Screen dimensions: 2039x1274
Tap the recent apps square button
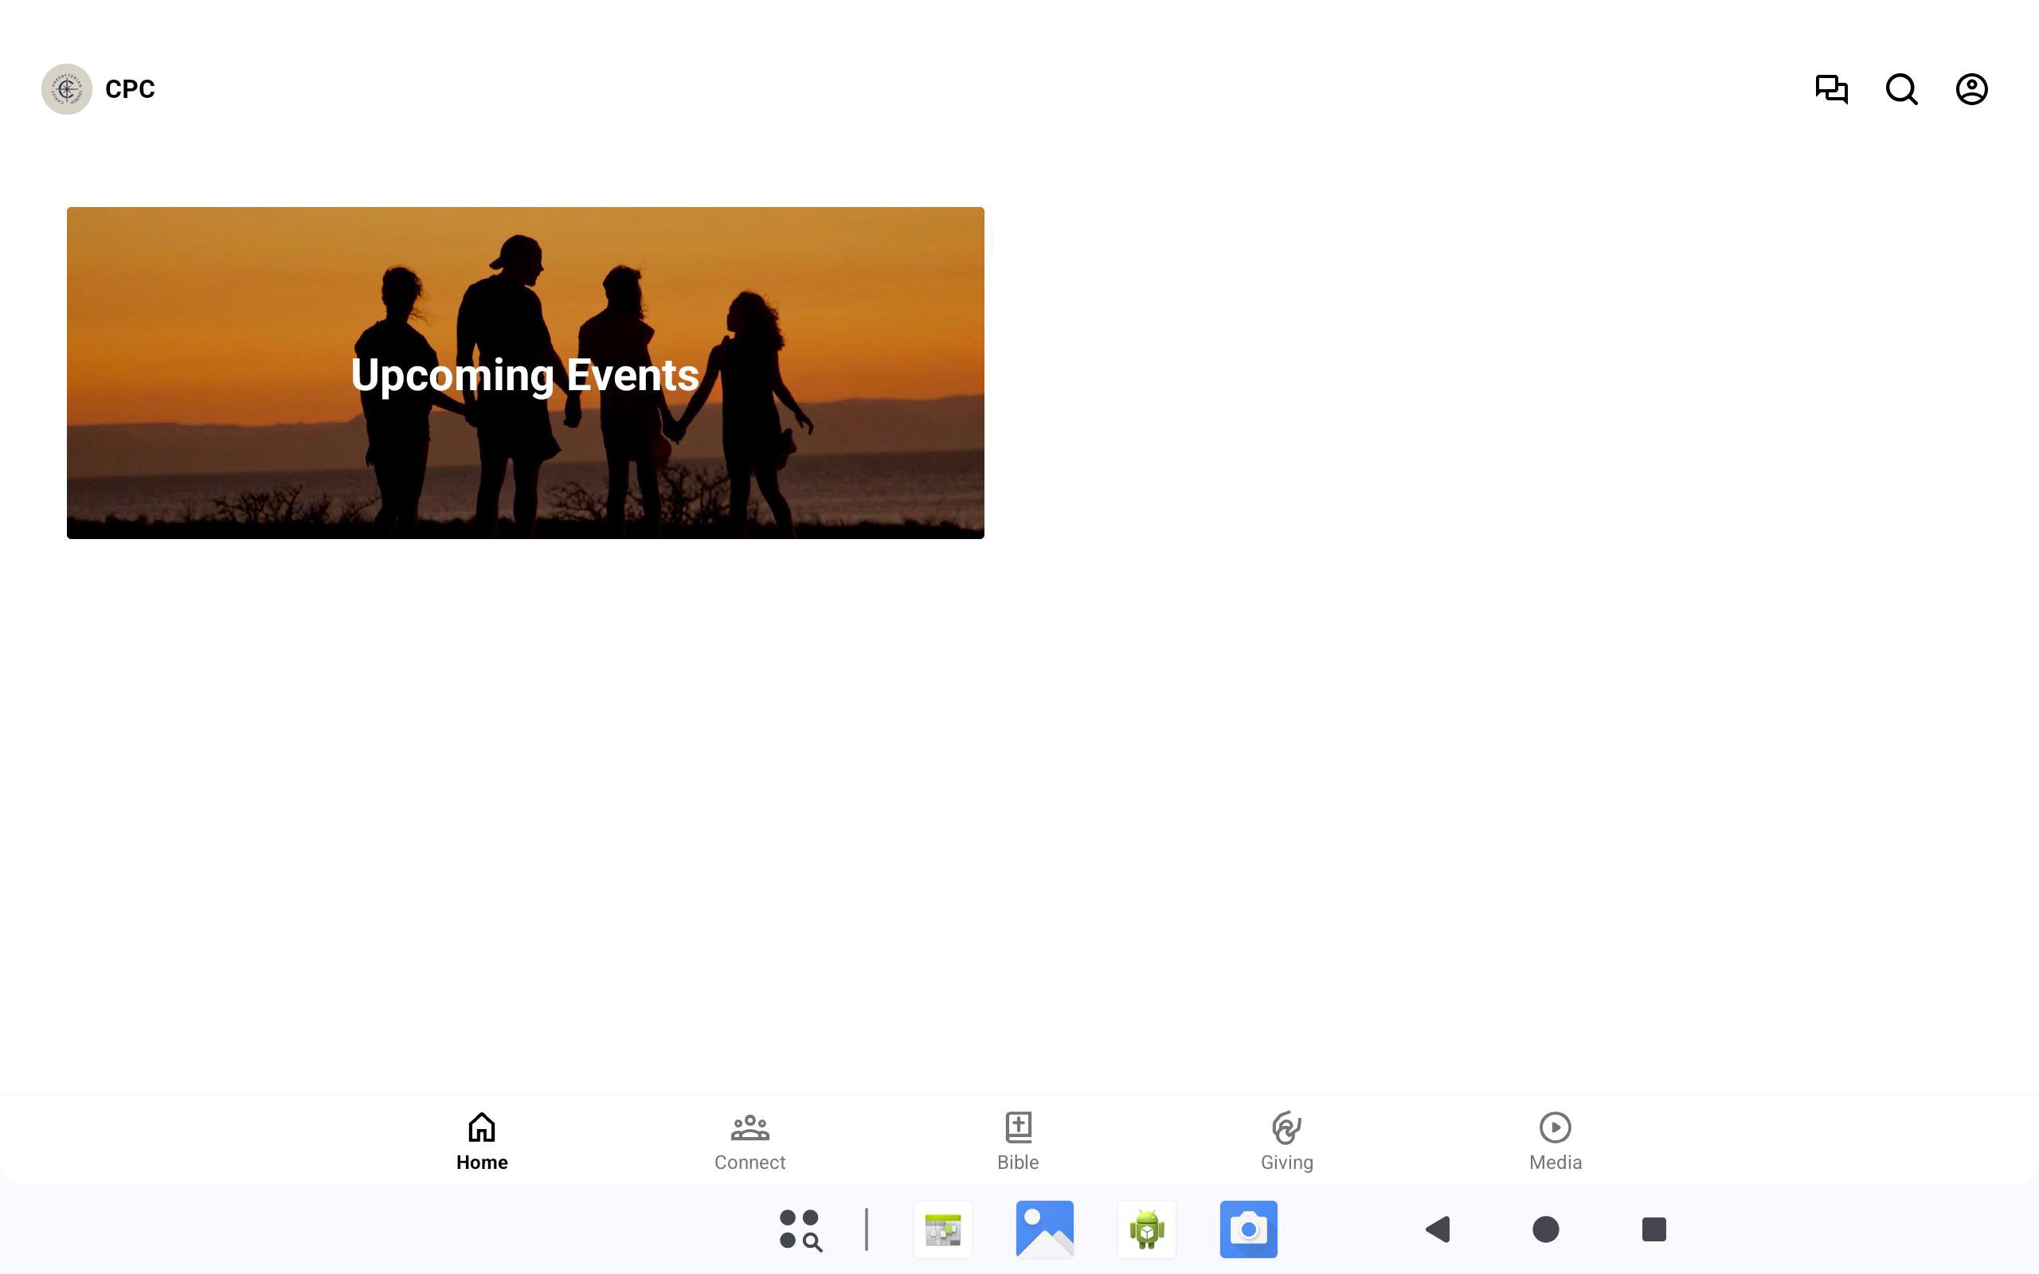(1654, 1229)
